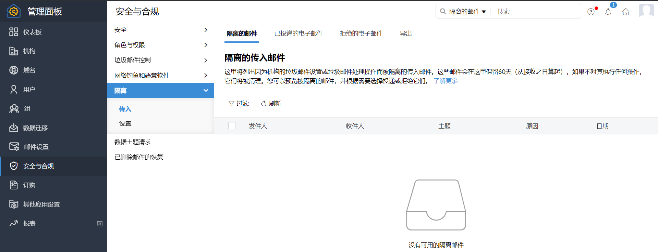Screen dimensions: 658x252
Task: Click the 报表 trend chart icon
Action: (14, 223)
